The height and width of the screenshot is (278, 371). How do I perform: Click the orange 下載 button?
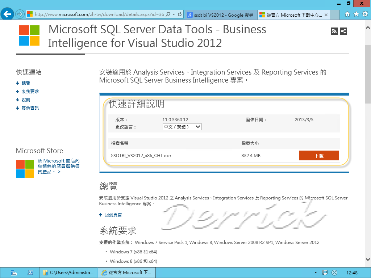(x=319, y=155)
